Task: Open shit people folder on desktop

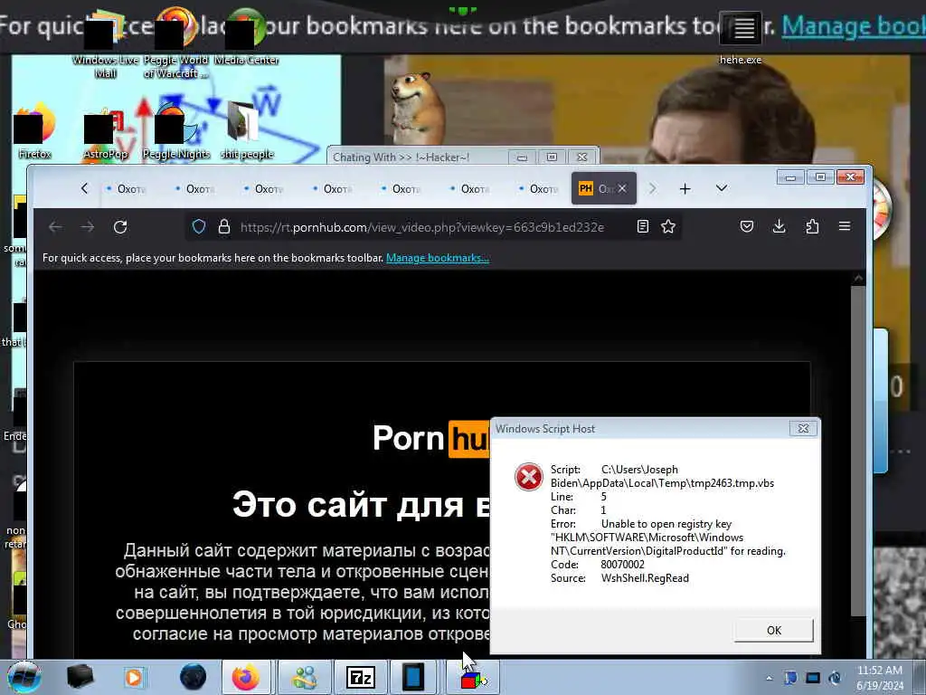Action: click(247, 130)
